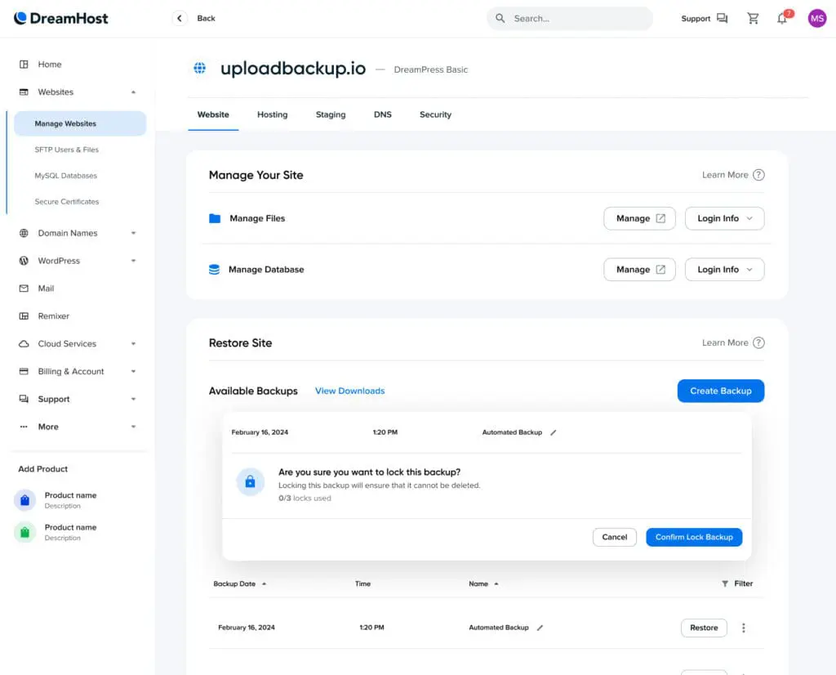The width and height of the screenshot is (836, 675).
Task: Click the Remixer sidebar icon
Action: pyautogui.click(x=24, y=316)
